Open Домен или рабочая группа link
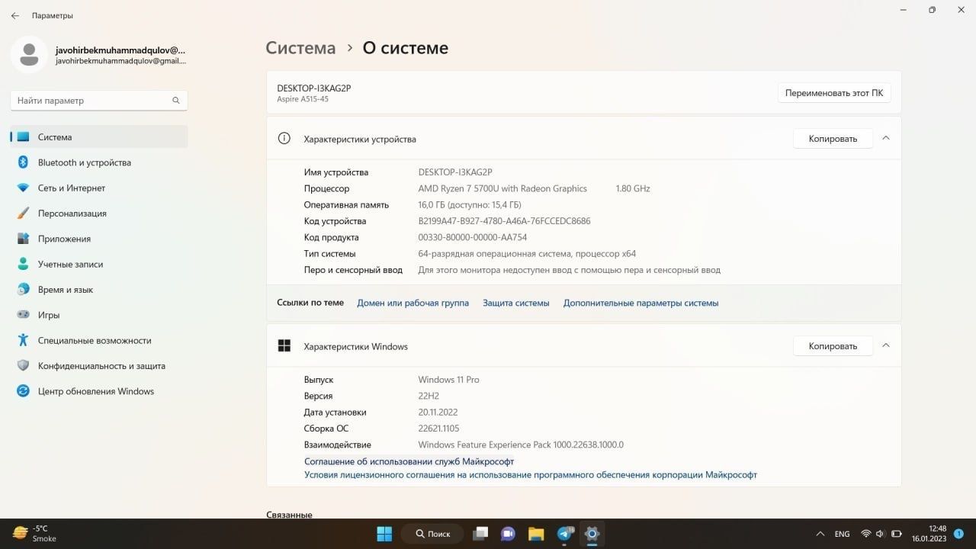 click(413, 303)
